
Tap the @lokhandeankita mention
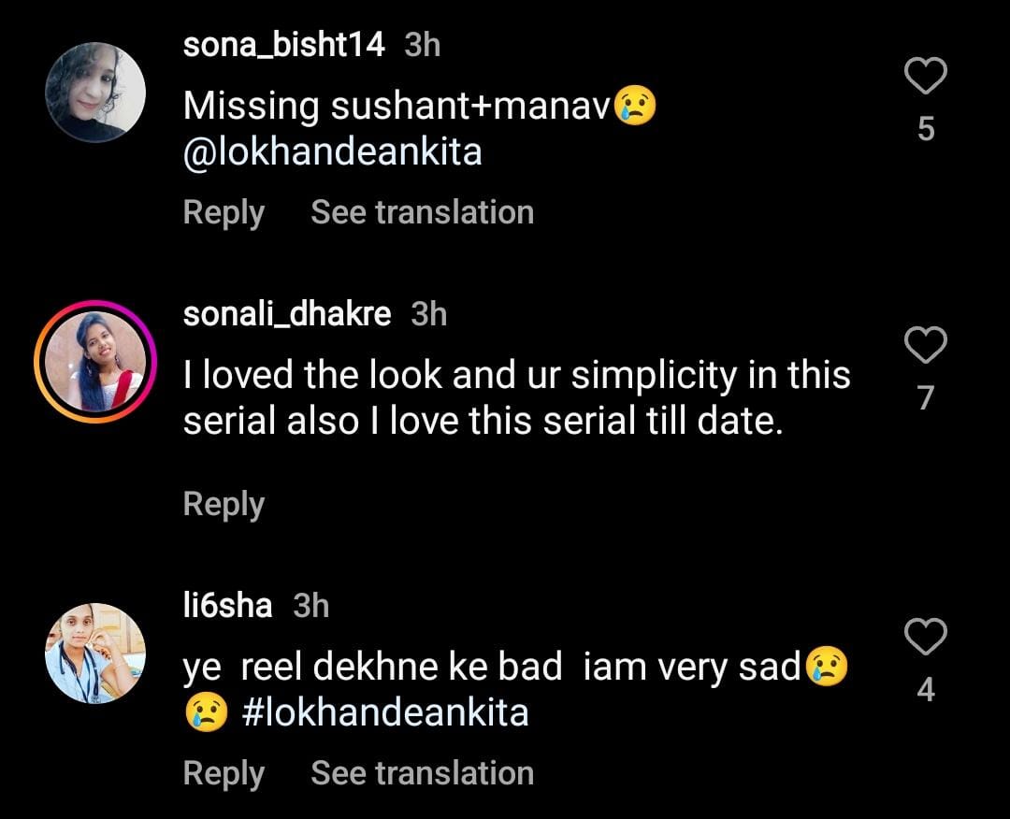(x=332, y=152)
